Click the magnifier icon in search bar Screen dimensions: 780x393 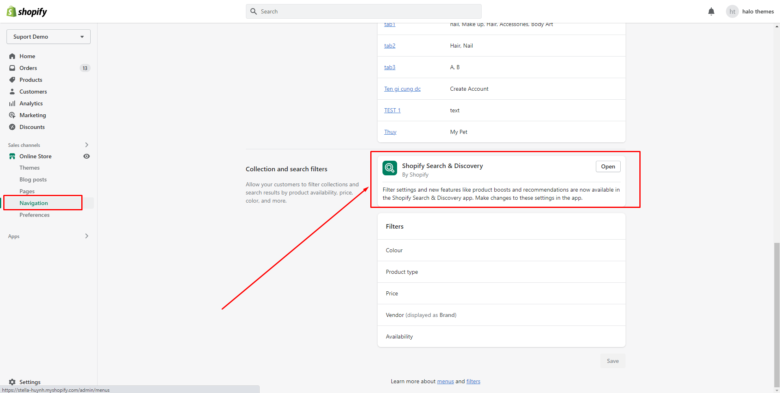pyautogui.click(x=254, y=11)
